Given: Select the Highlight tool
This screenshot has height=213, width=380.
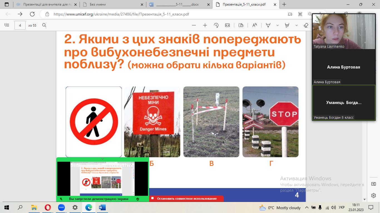Looking at the screenshot, I should 287,25.
